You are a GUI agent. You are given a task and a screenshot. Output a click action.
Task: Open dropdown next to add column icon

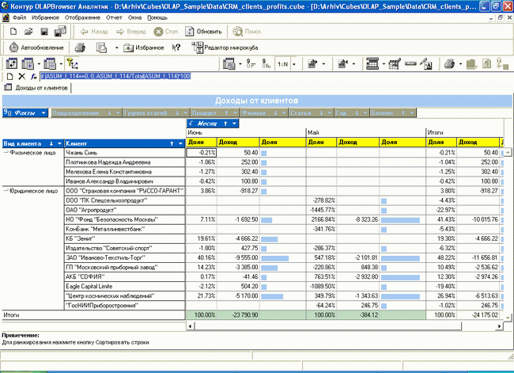coord(39,64)
